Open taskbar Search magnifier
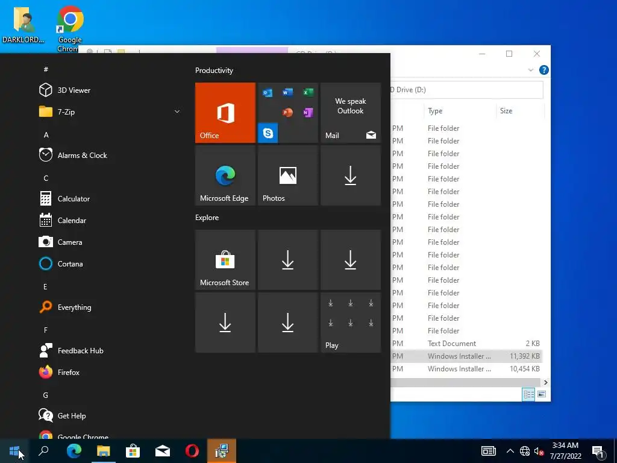Viewport: 617px width, 463px height. click(43, 451)
